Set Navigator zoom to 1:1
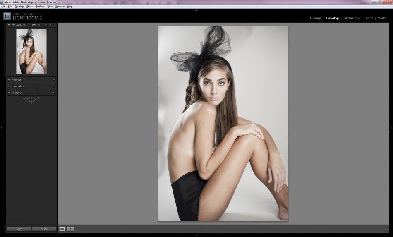This screenshot has height=237, width=393. point(46,25)
